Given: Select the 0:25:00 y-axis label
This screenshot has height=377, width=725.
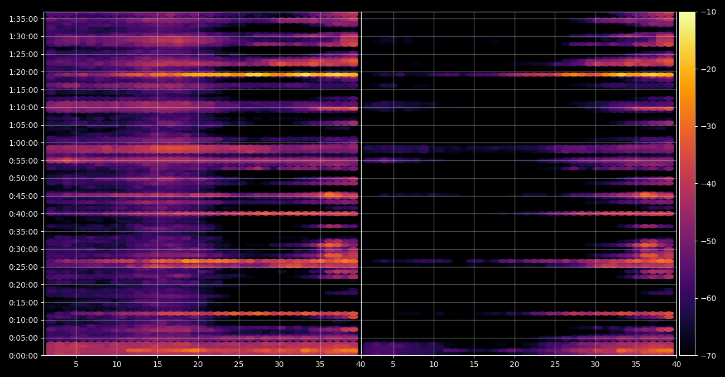Looking at the screenshot, I should click(23, 267).
